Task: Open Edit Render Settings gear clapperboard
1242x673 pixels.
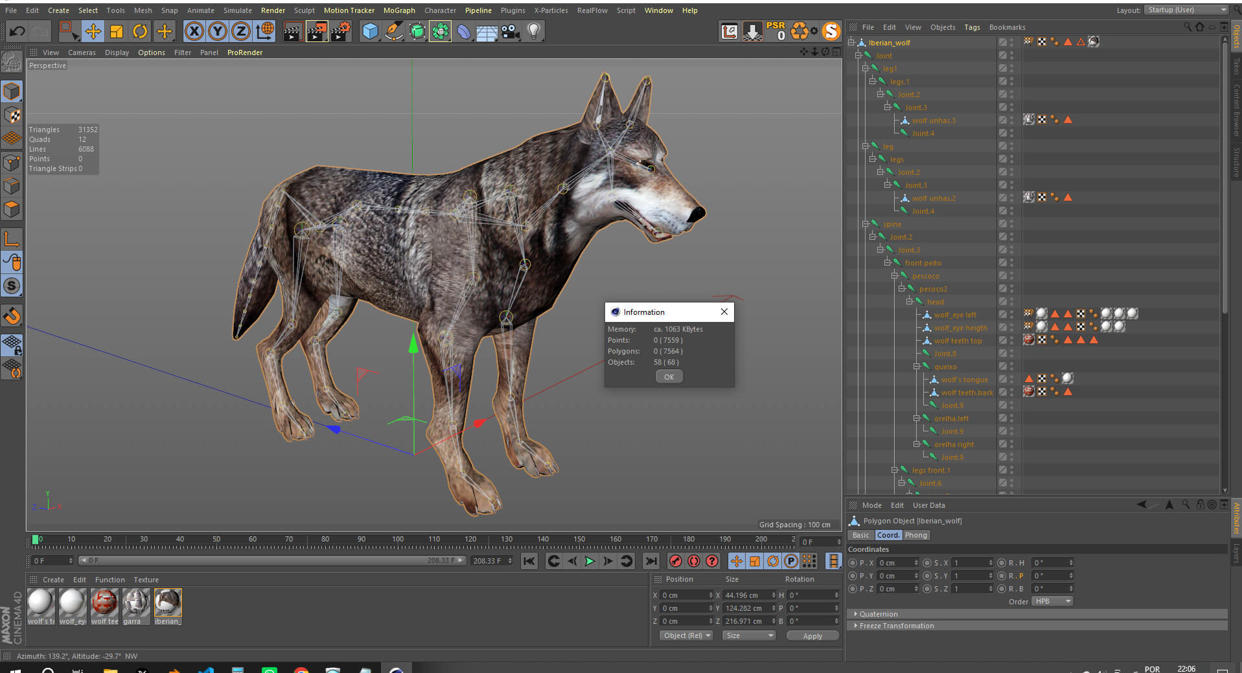Action: pos(341,31)
